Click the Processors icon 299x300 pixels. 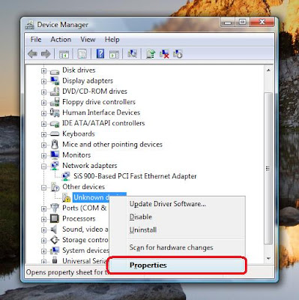click(x=55, y=219)
